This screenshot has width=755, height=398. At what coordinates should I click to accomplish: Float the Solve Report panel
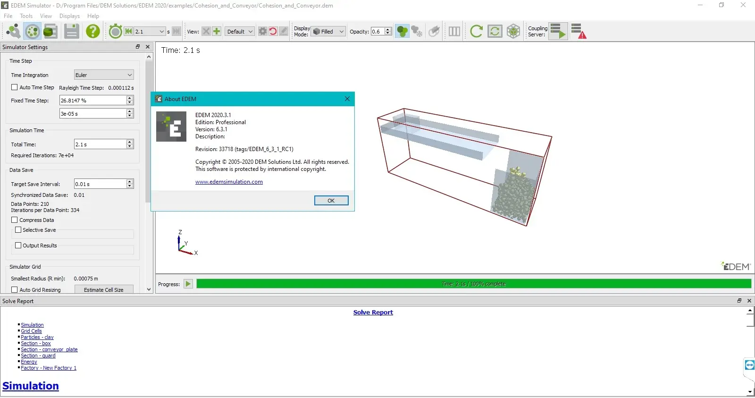(x=739, y=301)
